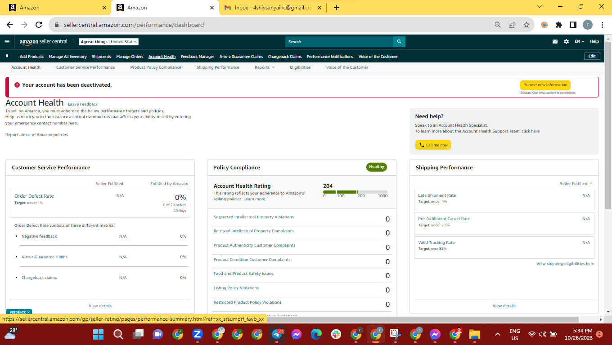Open the Chrome profile avatar
The height and width of the screenshot is (345, 612).
588,25
